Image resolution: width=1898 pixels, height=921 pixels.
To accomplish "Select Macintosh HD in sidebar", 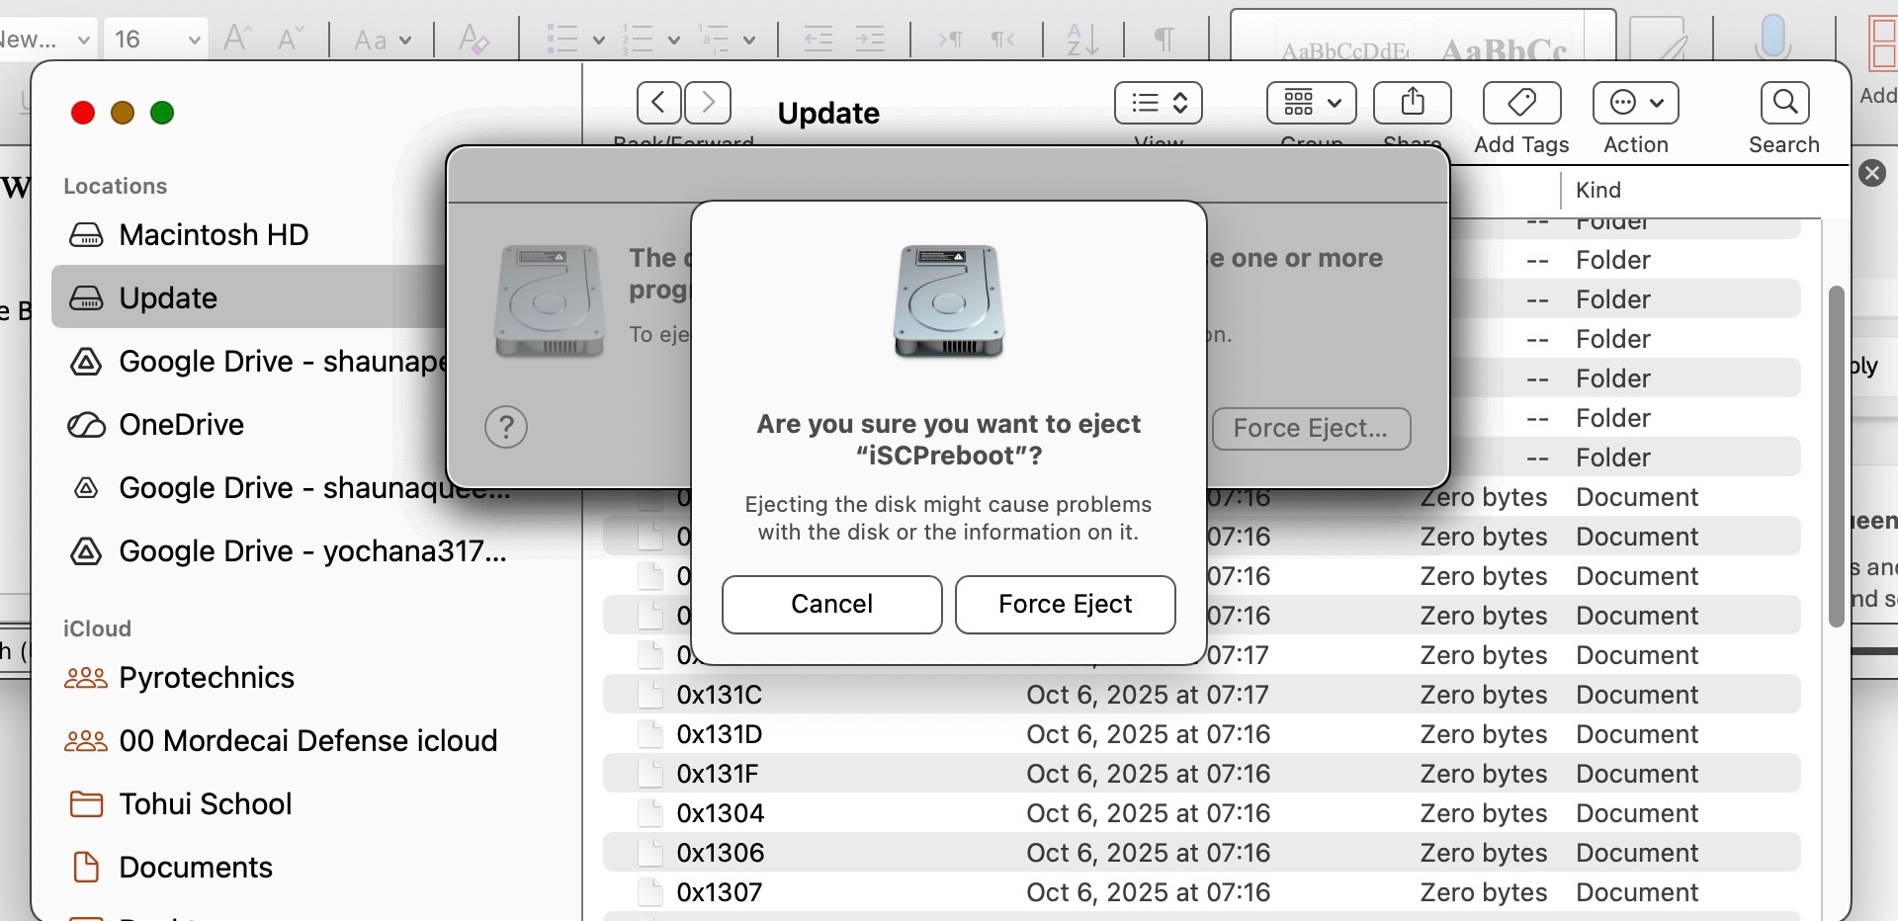I will [214, 235].
